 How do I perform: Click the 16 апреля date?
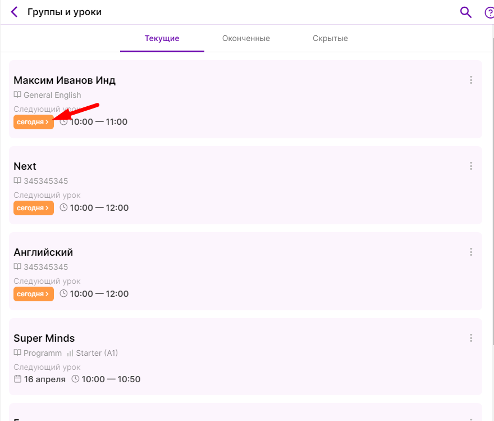pyautogui.click(x=45, y=379)
